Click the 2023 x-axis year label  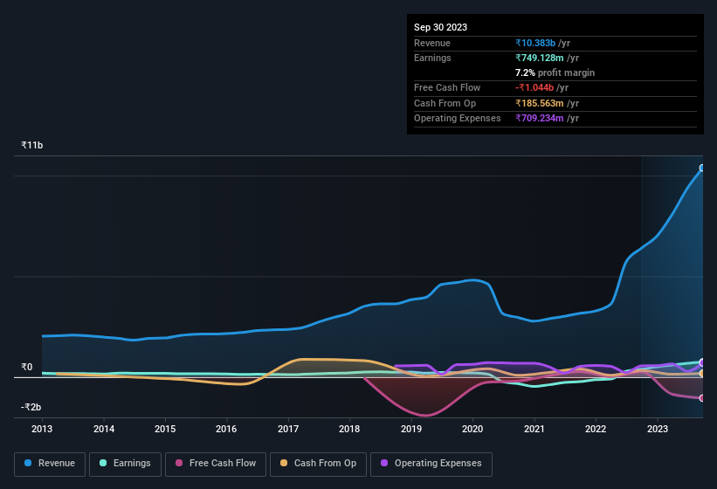click(657, 429)
